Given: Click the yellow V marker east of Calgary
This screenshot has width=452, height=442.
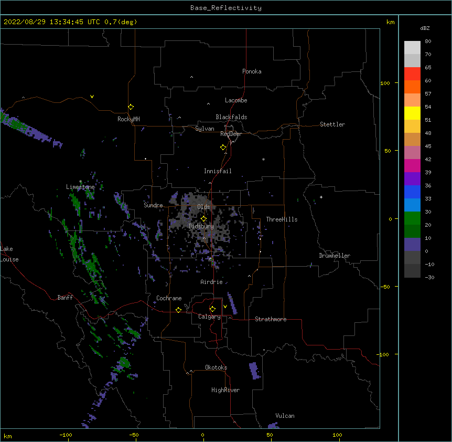Looking at the screenshot, I should 225,307.
